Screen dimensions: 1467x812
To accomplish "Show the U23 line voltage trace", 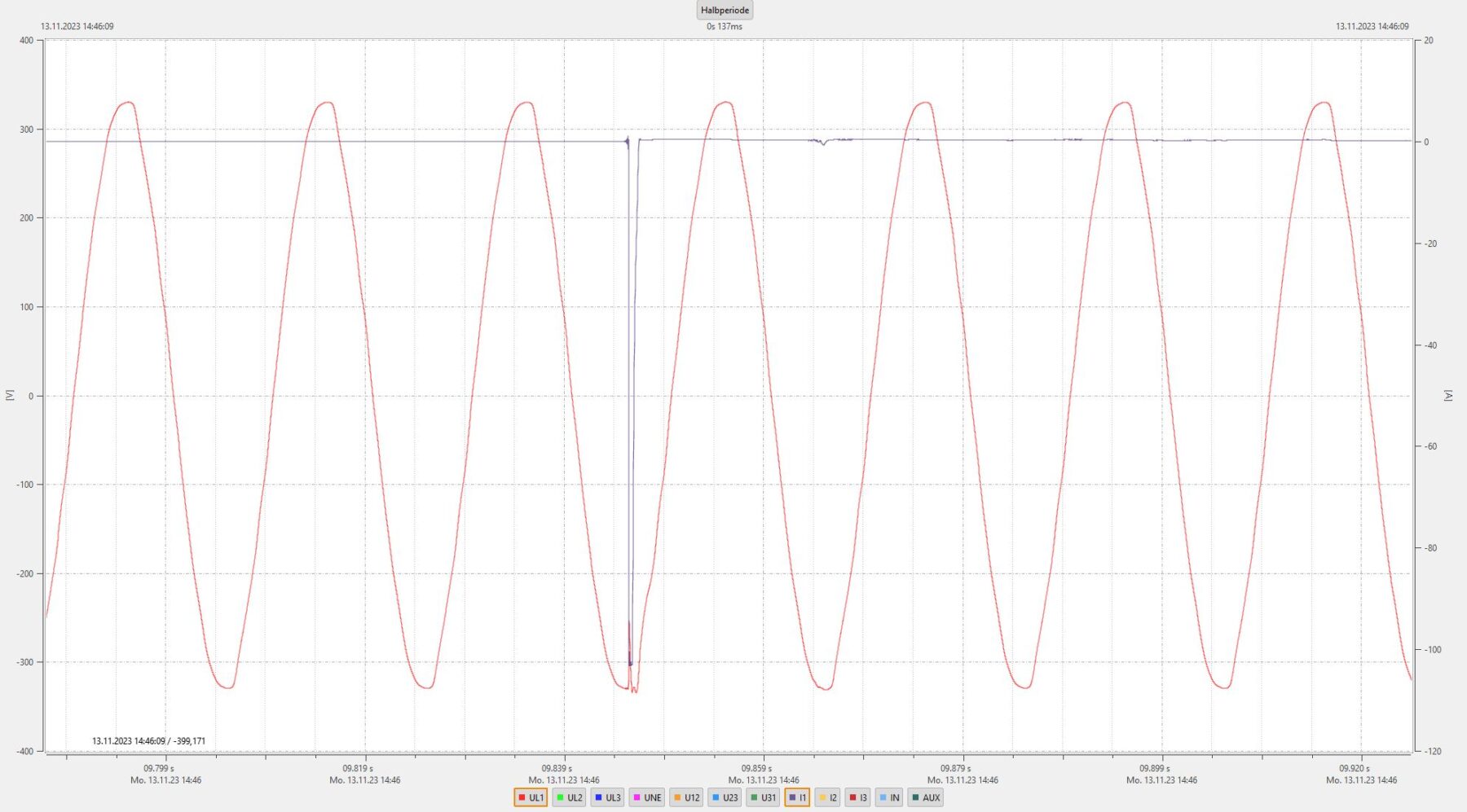I will coord(725,797).
